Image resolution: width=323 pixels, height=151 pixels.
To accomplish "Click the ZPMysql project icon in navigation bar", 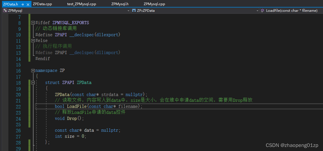I will click(x=5, y=11).
